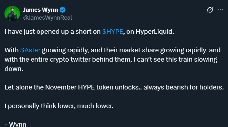Click the word "HyperLiquid" in the first line

click(154, 32)
